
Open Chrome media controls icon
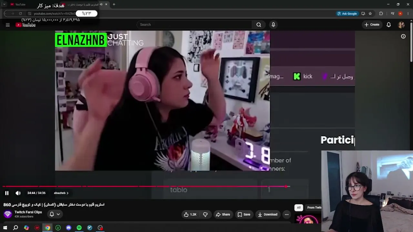coord(392,14)
